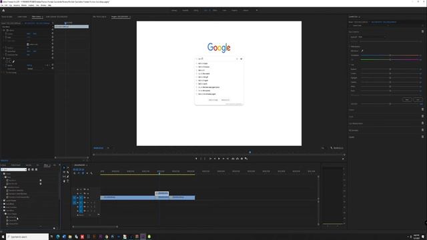
Task: Select the Type tool
Action: 68,181
